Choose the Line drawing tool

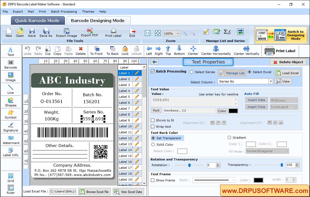coord(11,89)
